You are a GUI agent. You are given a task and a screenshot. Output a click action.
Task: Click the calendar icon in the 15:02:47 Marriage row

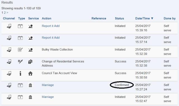click(20, 97)
